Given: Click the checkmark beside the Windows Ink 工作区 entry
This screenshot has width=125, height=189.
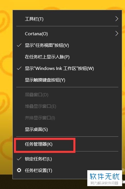Looking at the screenshot, I should click(x=19, y=68).
